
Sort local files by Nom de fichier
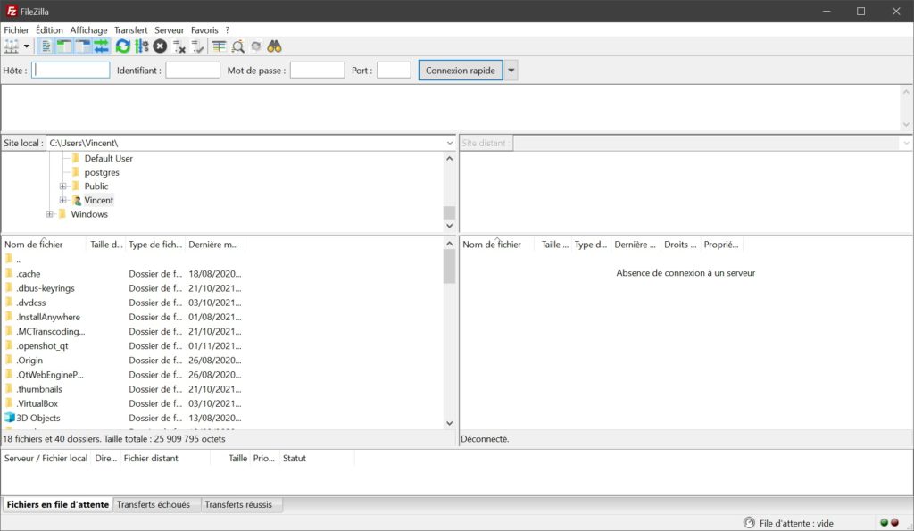[45, 245]
